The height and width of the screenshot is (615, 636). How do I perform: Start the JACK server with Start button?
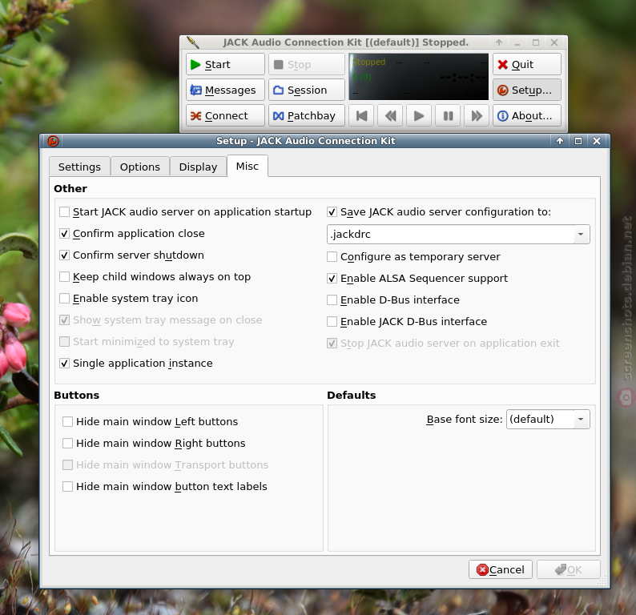225,64
